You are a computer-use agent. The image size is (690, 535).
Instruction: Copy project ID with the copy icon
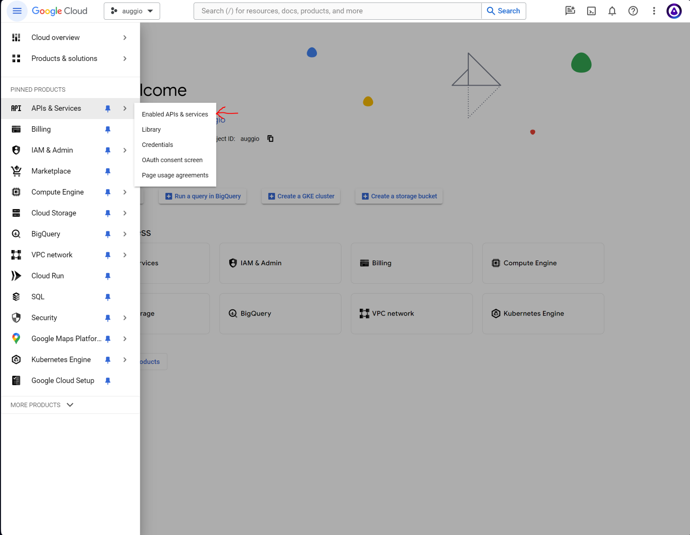pos(271,139)
